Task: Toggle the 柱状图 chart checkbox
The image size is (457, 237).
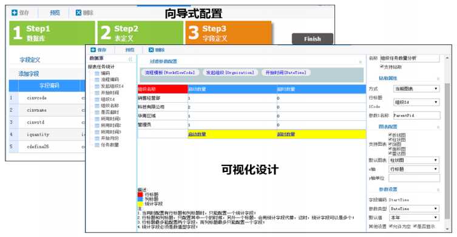Action: coord(390,139)
